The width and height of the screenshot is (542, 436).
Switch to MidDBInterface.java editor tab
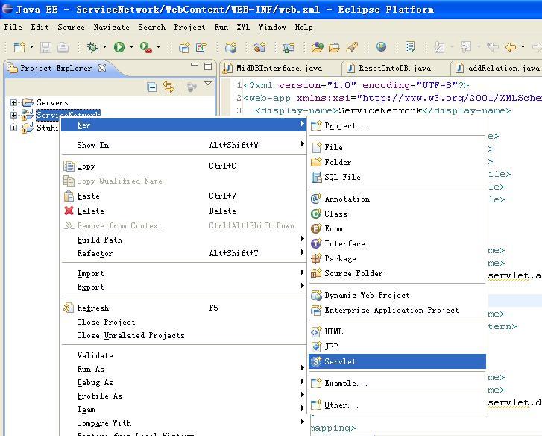click(280, 68)
